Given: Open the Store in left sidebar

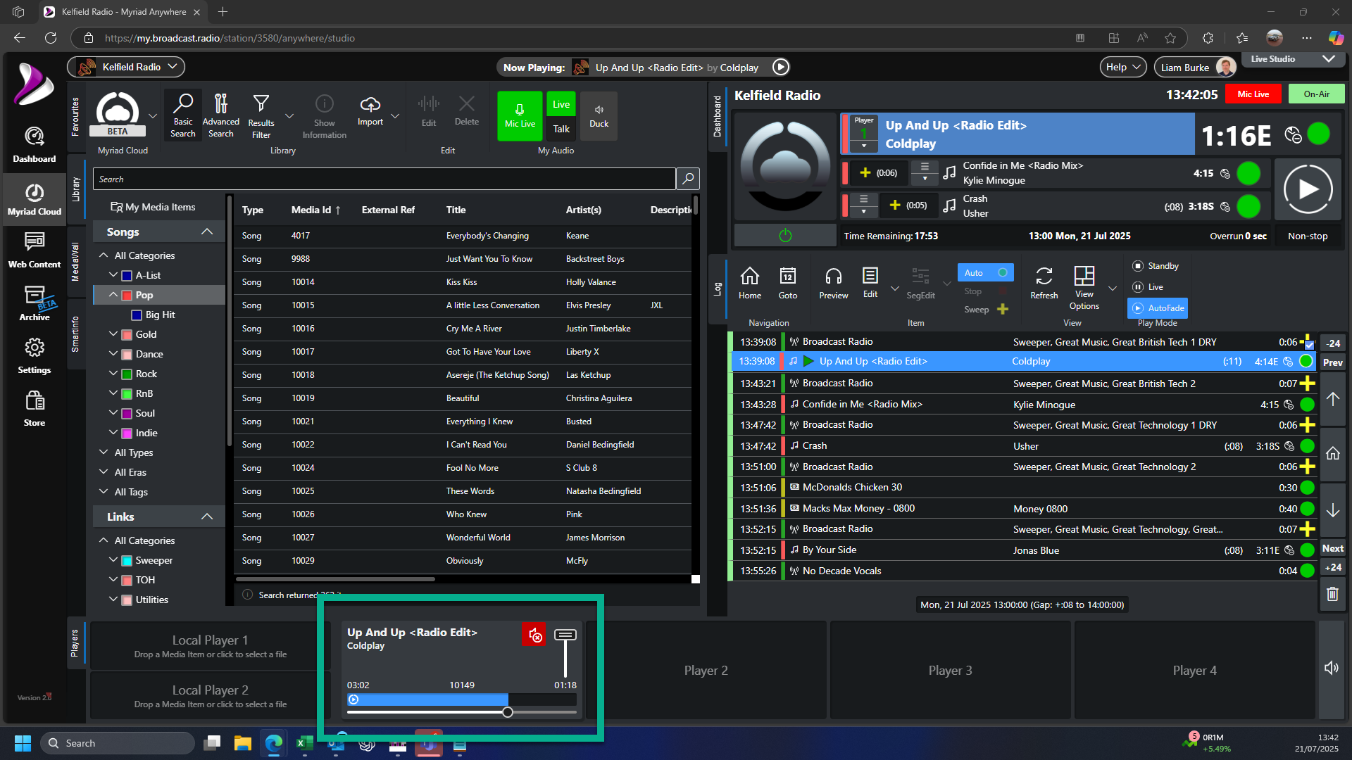Looking at the screenshot, I should (x=34, y=408).
